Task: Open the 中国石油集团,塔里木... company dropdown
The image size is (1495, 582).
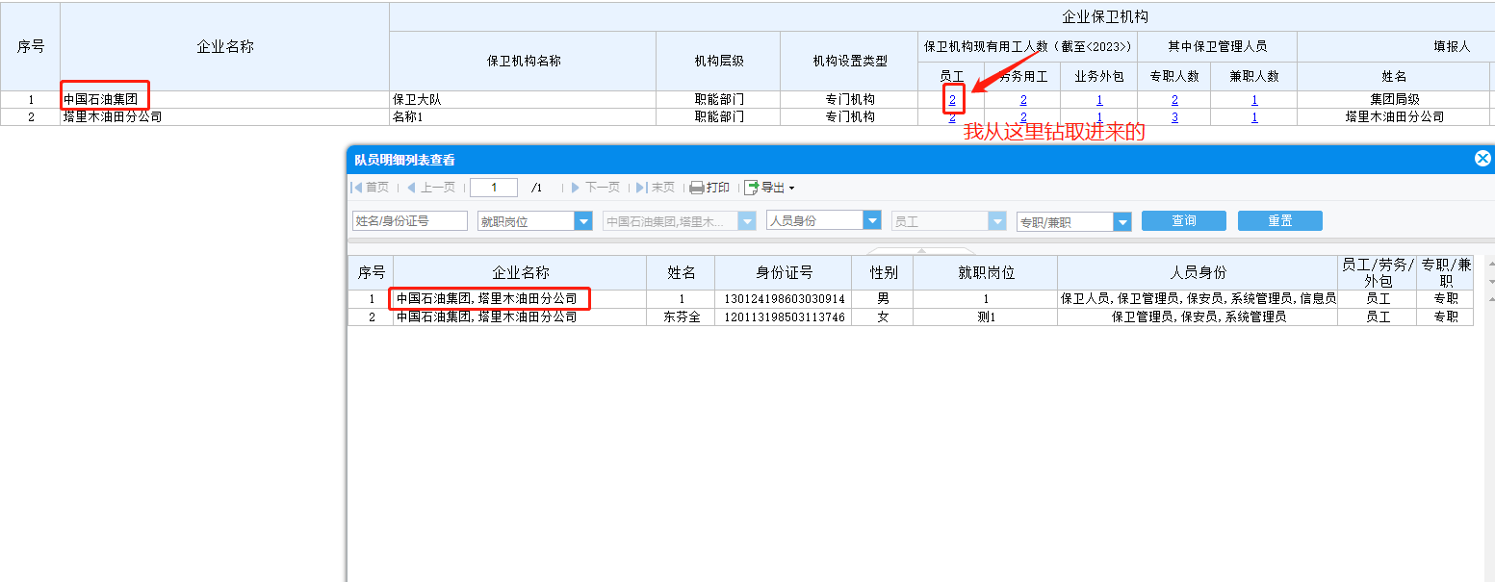Action: 747,221
